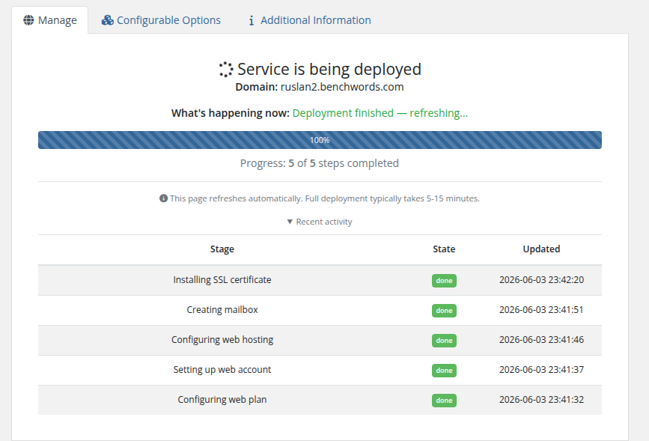
Task: Click done badge for Installing SSL certificate
Action: (444, 281)
